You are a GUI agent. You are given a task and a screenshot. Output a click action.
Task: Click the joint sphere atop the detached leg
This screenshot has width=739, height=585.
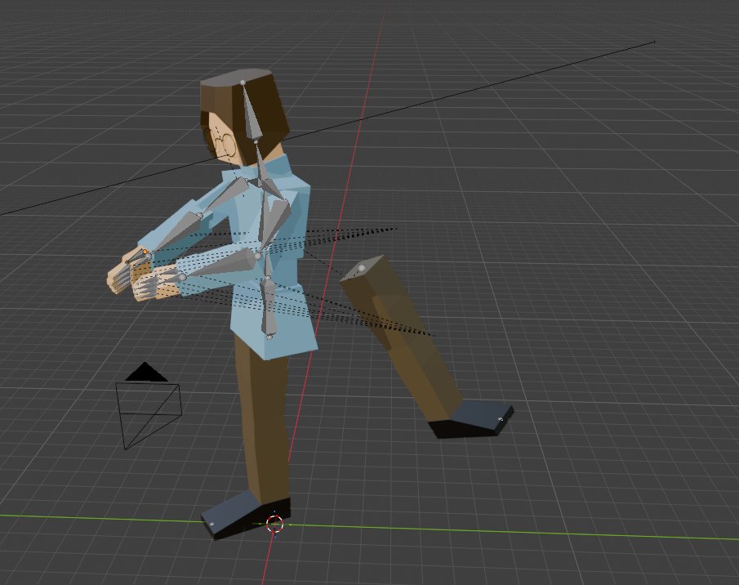click(362, 268)
